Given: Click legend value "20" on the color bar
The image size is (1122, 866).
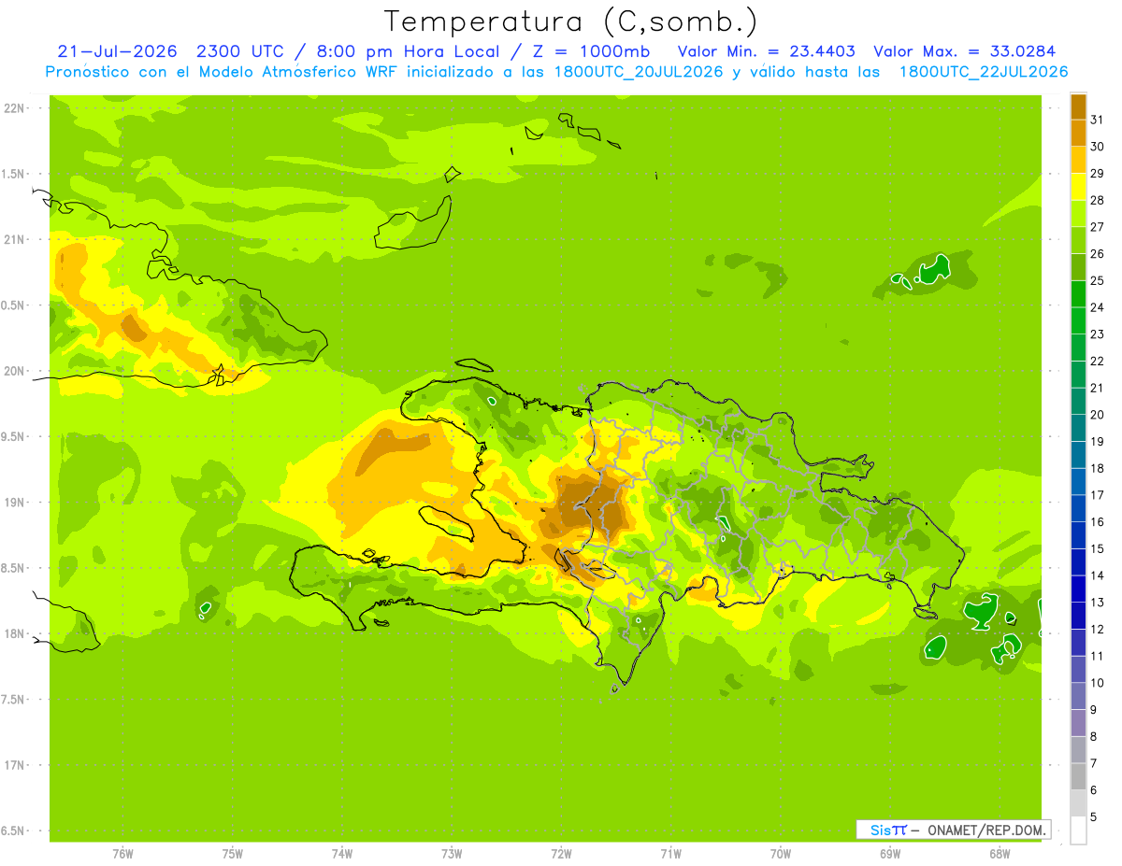Looking at the screenshot, I should (1098, 415).
